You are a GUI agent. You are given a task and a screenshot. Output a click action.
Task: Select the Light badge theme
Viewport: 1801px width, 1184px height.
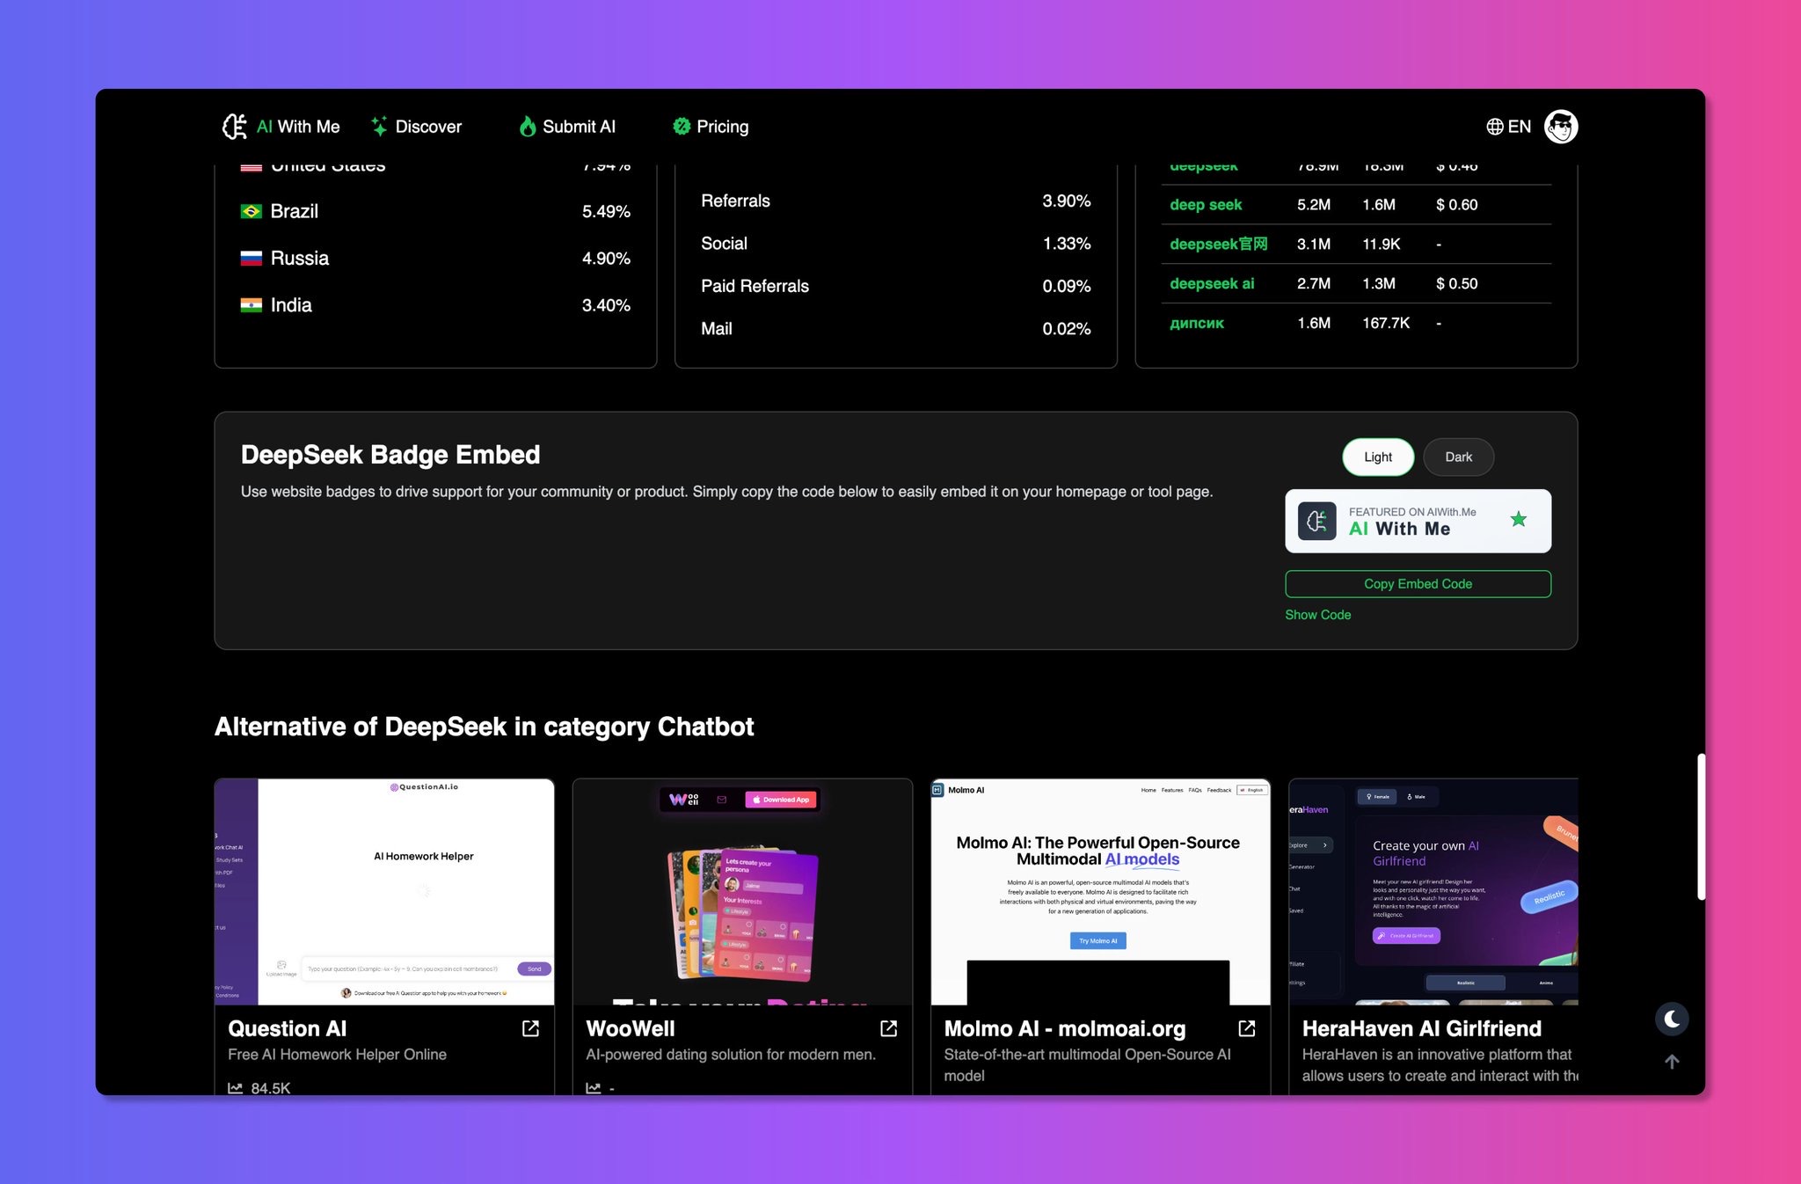tap(1377, 457)
